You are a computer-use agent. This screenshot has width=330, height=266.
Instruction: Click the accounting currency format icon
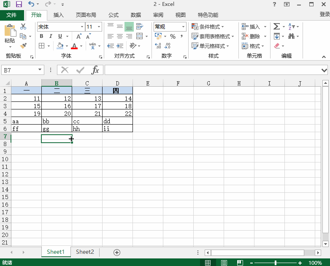click(158, 36)
